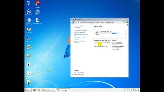
Task: Open the Démarrer start button
Action: click(28, 90)
